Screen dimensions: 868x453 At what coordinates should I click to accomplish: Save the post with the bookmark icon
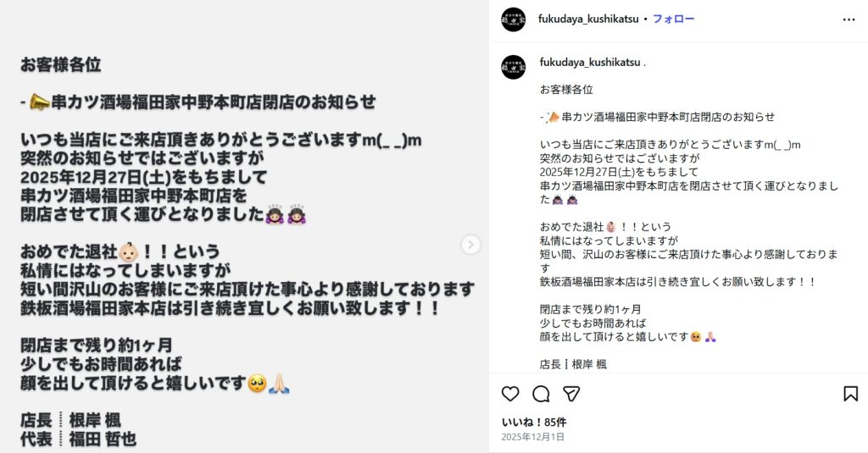click(850, 394)
